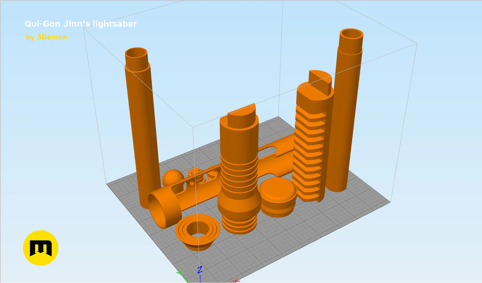Click the top opening of the right tube
Screen dimensions: 482x283
point(351,34)
